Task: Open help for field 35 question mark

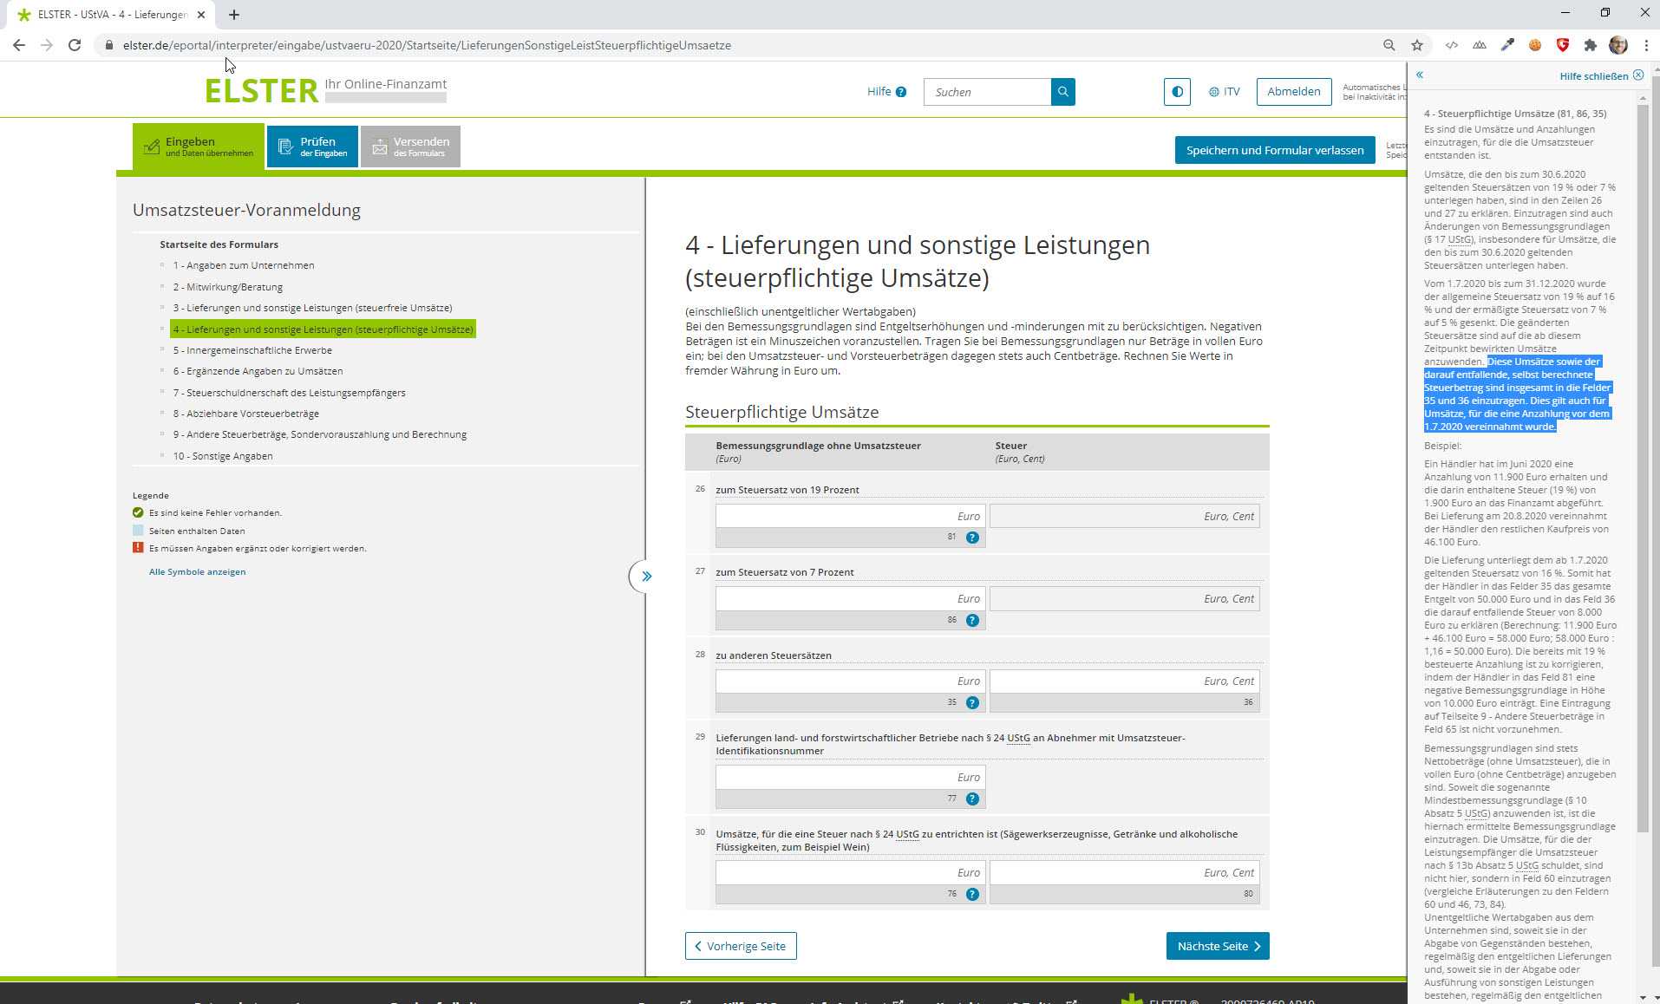Action: pyautogui.click(x=972, y=703)
